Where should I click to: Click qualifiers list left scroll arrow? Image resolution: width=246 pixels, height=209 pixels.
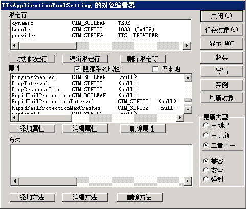[x=15, y=45]
